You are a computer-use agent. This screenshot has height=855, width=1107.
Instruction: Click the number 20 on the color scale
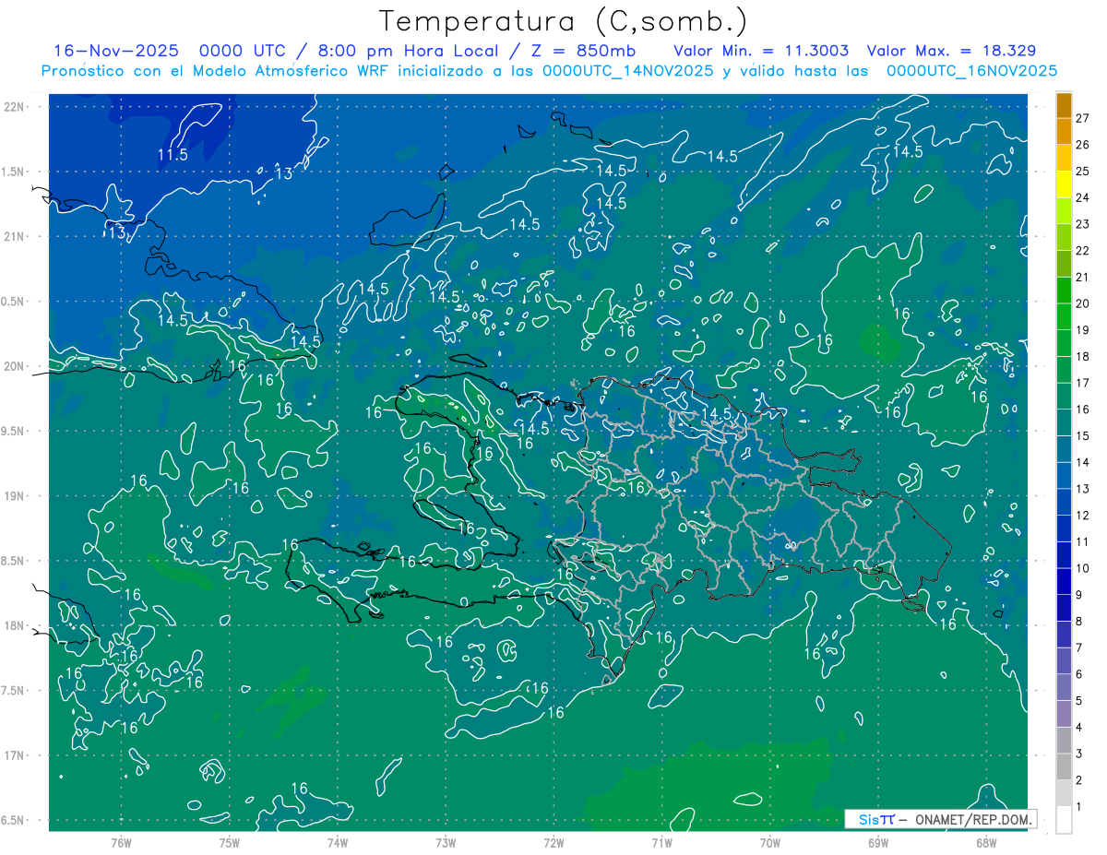click(1083, 303)
